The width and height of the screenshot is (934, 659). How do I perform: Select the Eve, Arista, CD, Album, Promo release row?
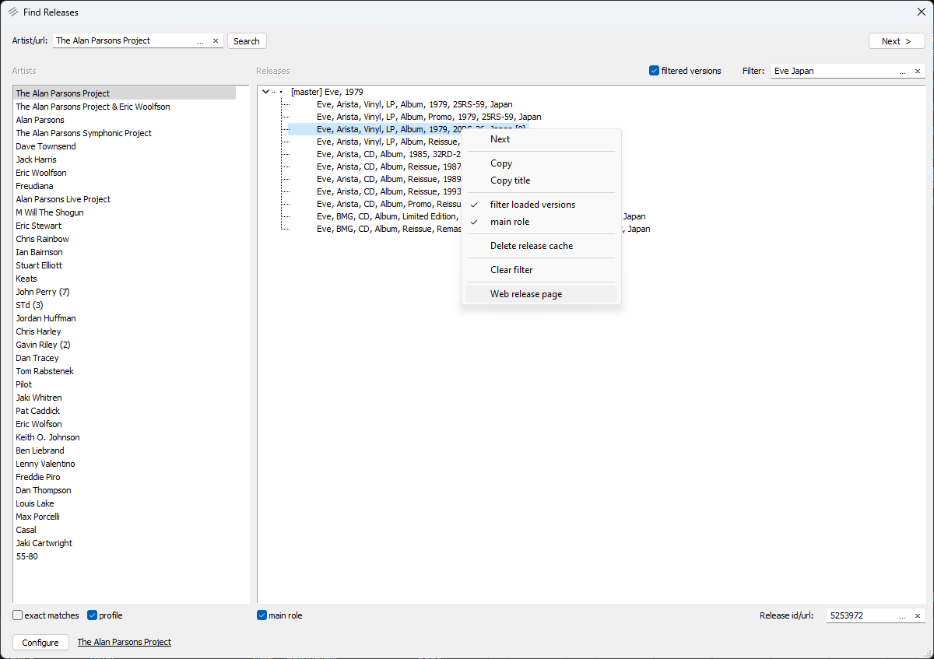388,204
